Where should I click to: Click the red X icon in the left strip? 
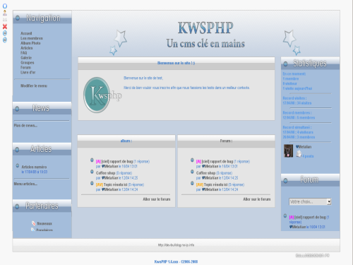pos(5,26)
